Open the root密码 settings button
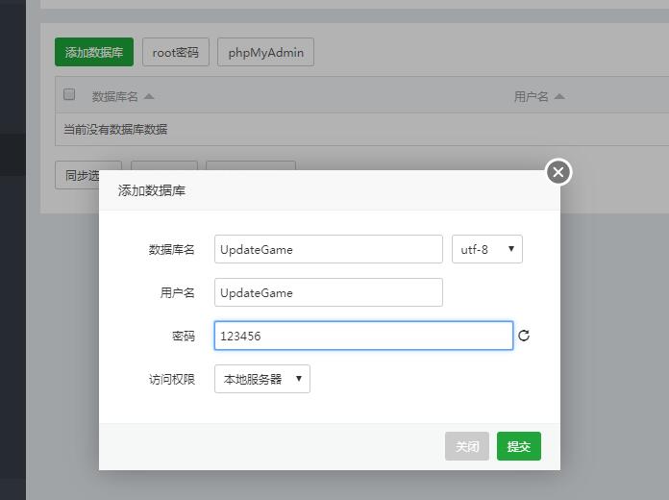This screenshot has width=669, height=500. (175, 52)
